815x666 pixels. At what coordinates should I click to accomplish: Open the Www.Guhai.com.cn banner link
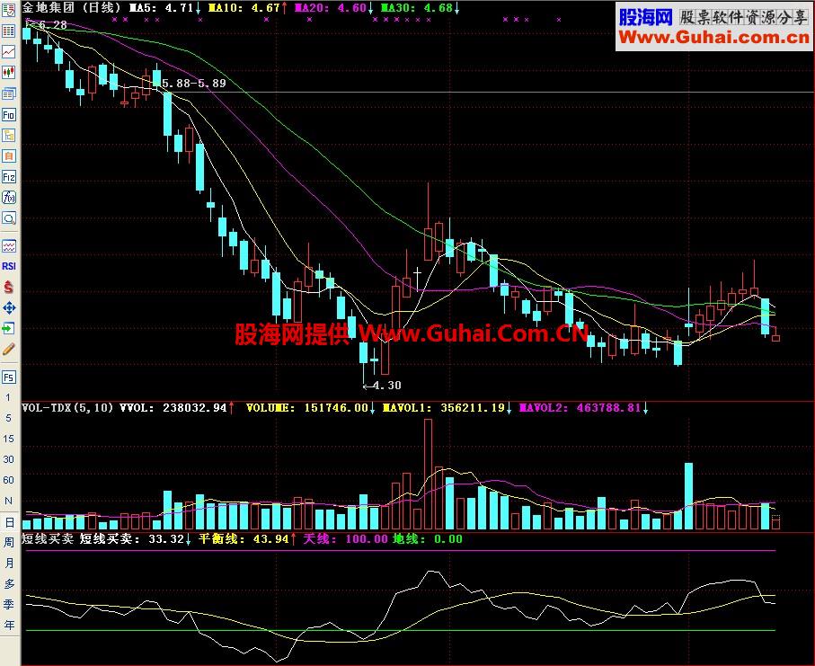coord(714,37)
